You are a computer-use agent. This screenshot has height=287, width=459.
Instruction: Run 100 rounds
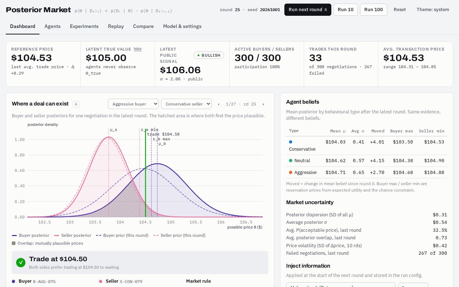pos(374,10)
